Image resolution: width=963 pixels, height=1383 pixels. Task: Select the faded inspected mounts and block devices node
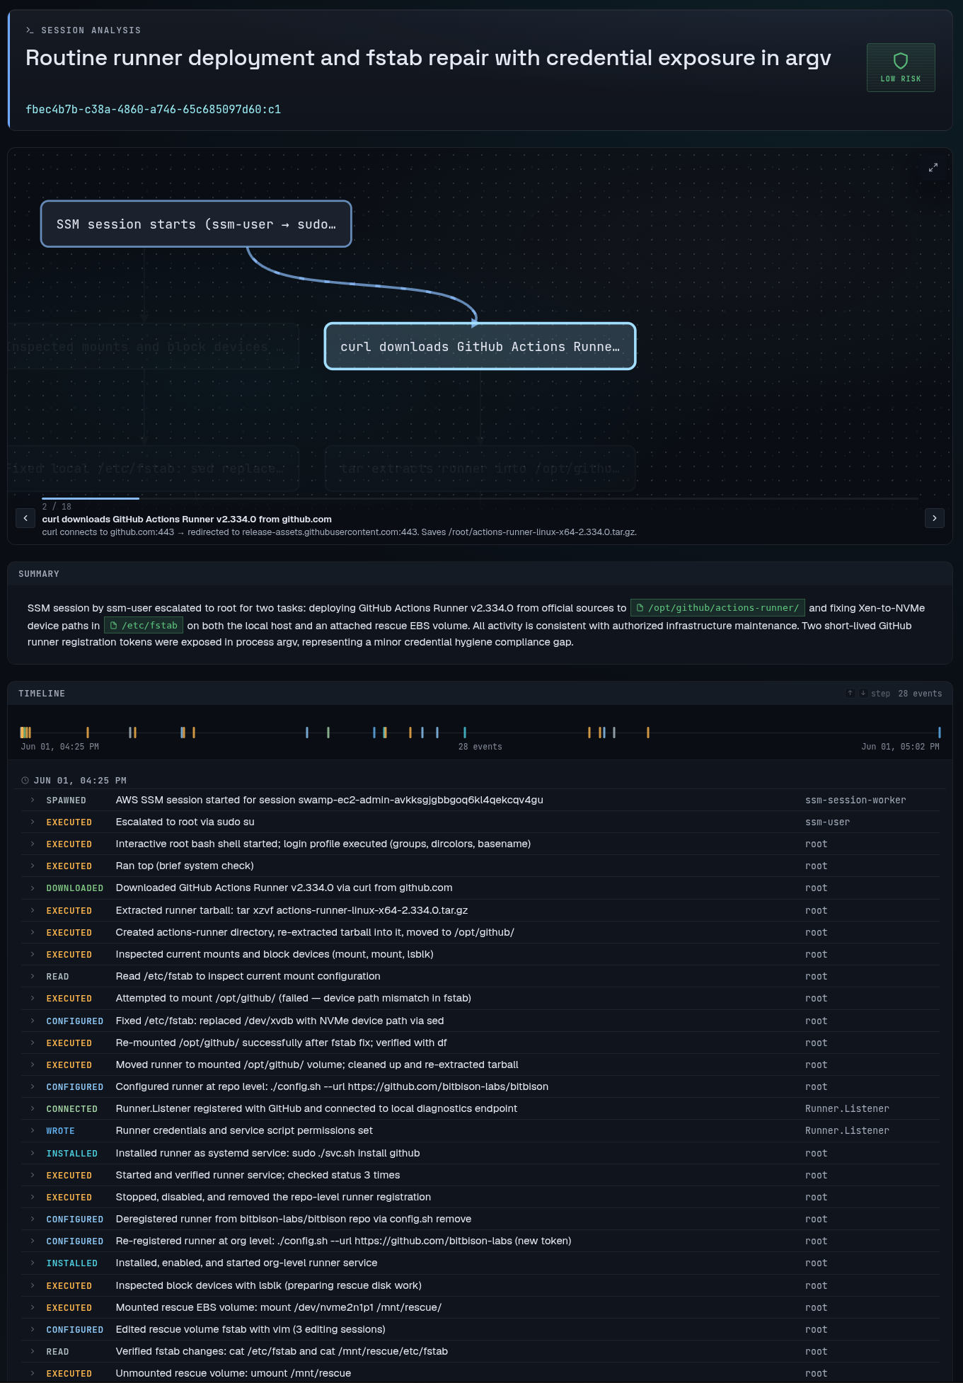pyautogui.click(x=153, y=347)
